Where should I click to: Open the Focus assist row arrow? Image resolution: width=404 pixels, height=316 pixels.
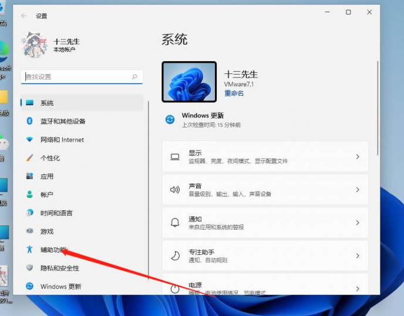click(357, 256)
